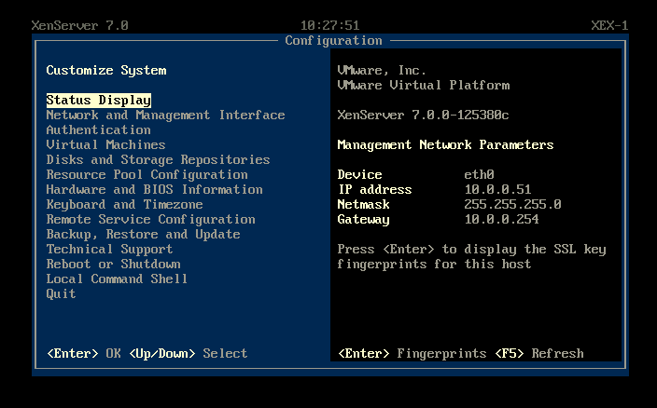Open the Local Command Shell

click(117, 279)
